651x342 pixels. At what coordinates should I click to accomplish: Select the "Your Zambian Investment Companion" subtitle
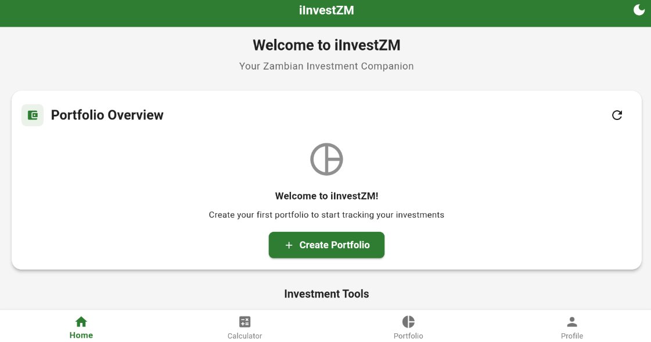pyautogui.click(x=326, y=66)
